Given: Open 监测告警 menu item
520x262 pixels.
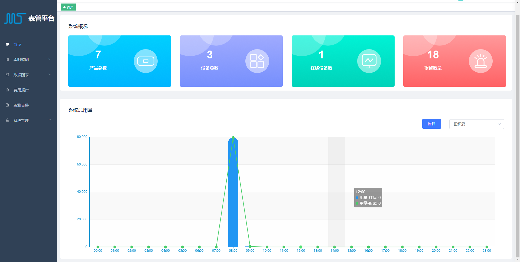Looking at the screenshot, I should pyautogui.click(x=21, y=105).
